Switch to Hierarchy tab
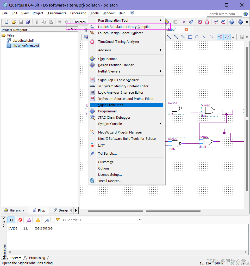 click(14, 210)
